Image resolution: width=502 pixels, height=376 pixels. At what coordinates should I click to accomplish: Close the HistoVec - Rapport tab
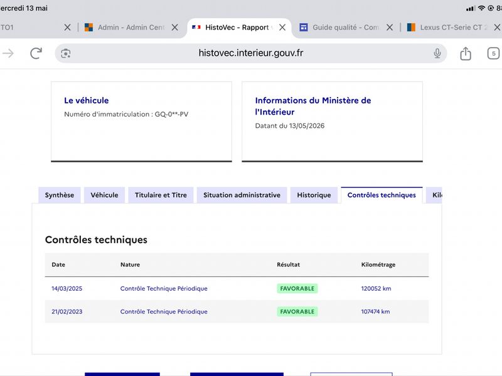tap(282, 28)
